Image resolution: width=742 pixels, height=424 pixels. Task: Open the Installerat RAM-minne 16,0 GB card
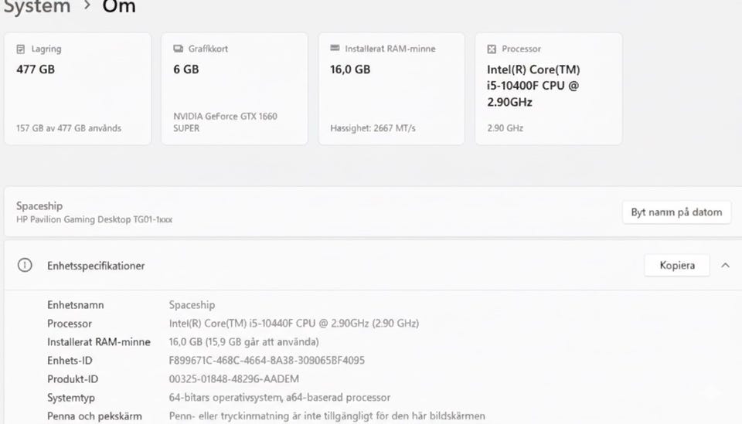(391, 89)
